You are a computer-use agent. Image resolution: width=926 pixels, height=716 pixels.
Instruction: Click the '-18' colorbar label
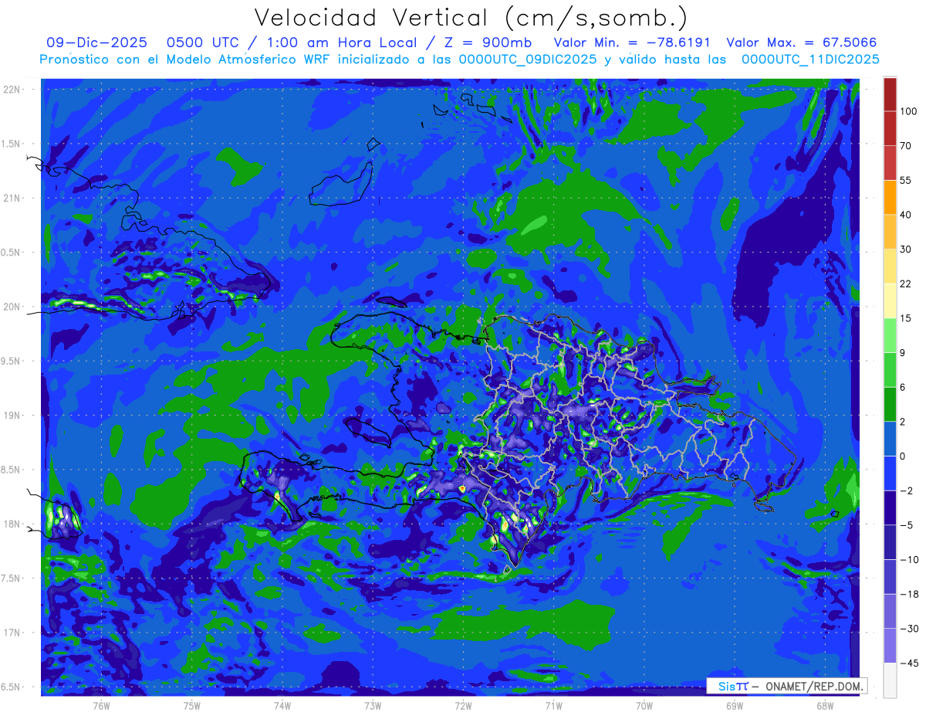[x=909, y=594]
